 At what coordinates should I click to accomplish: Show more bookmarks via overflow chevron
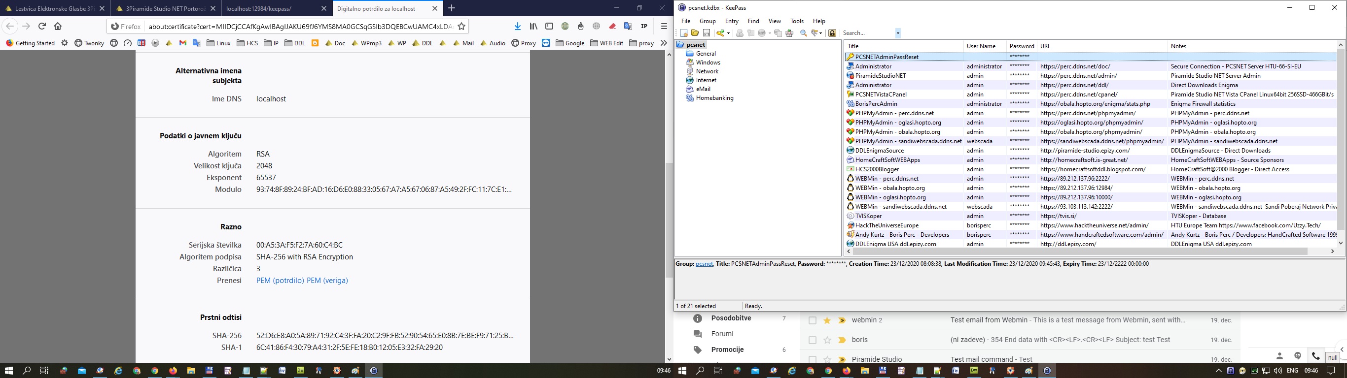664,43
